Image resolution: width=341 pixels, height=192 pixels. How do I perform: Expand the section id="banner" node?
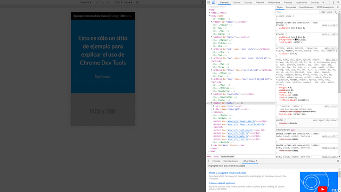(x=212, y=37)
